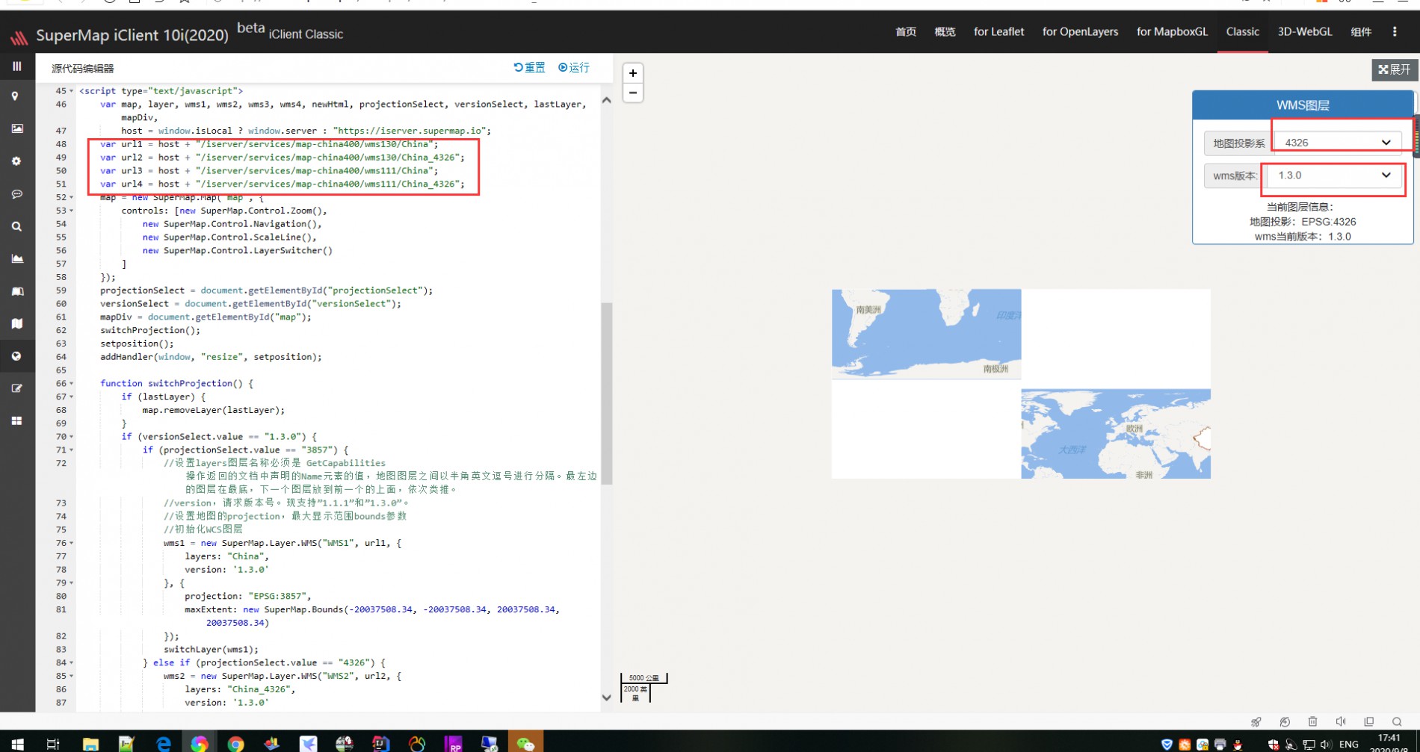
Task: Click the window copy icon in status bar
Action: click(x=1368, y=721)
